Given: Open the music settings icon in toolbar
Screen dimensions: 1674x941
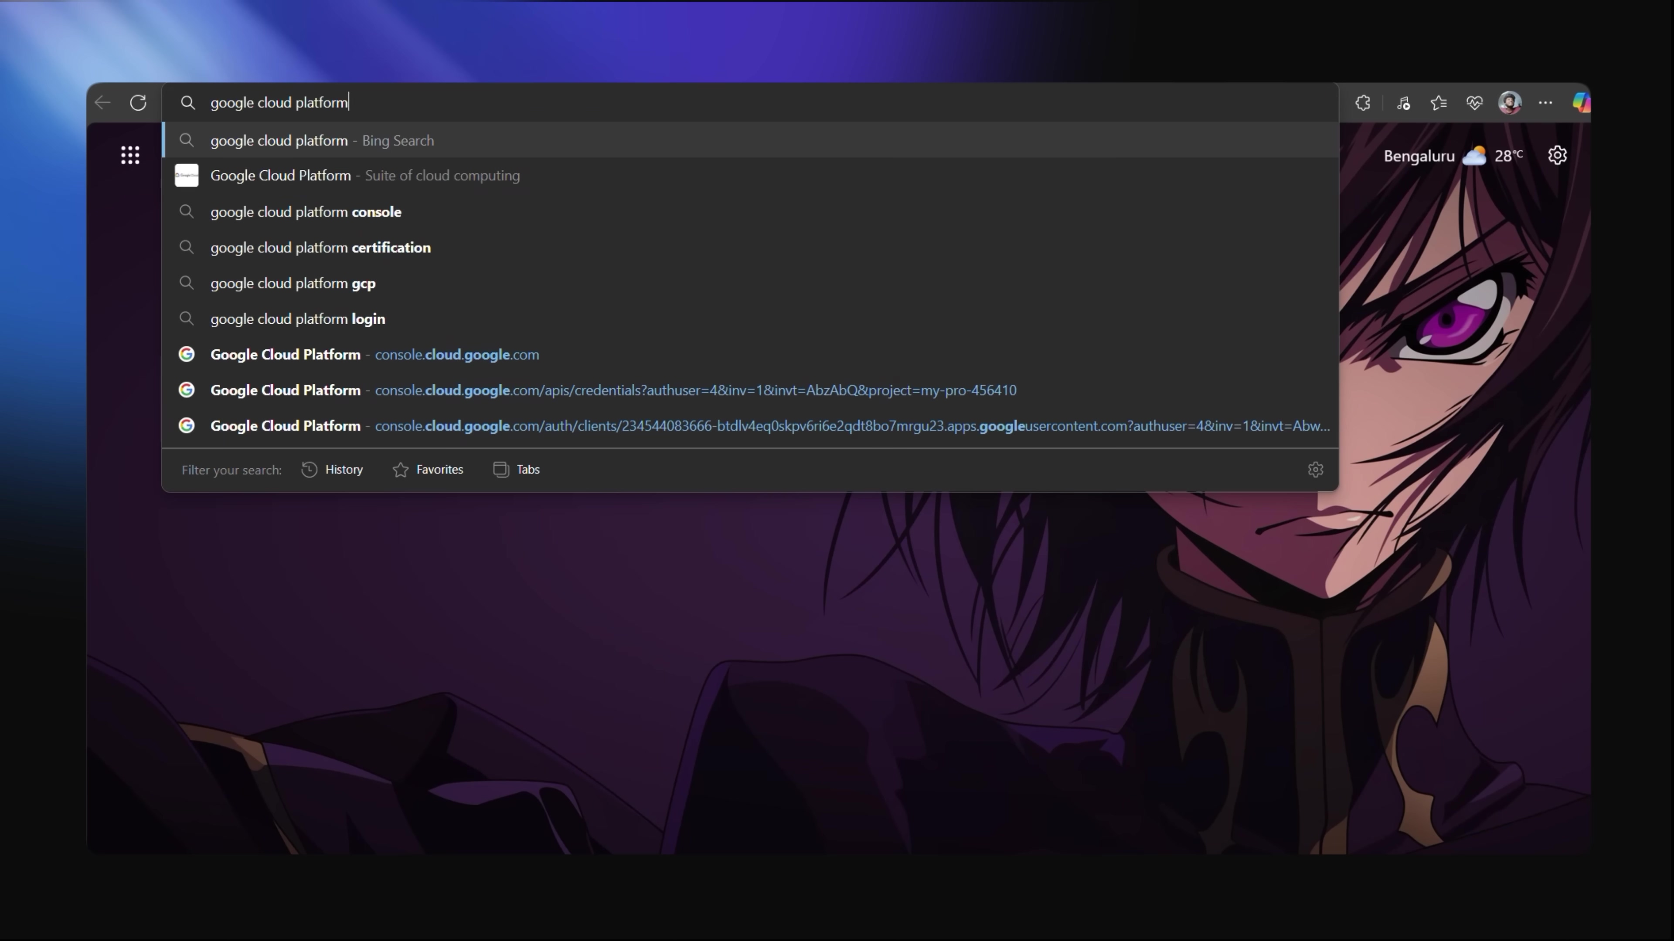Looking at the screenshot, I should click(1403, 103).
